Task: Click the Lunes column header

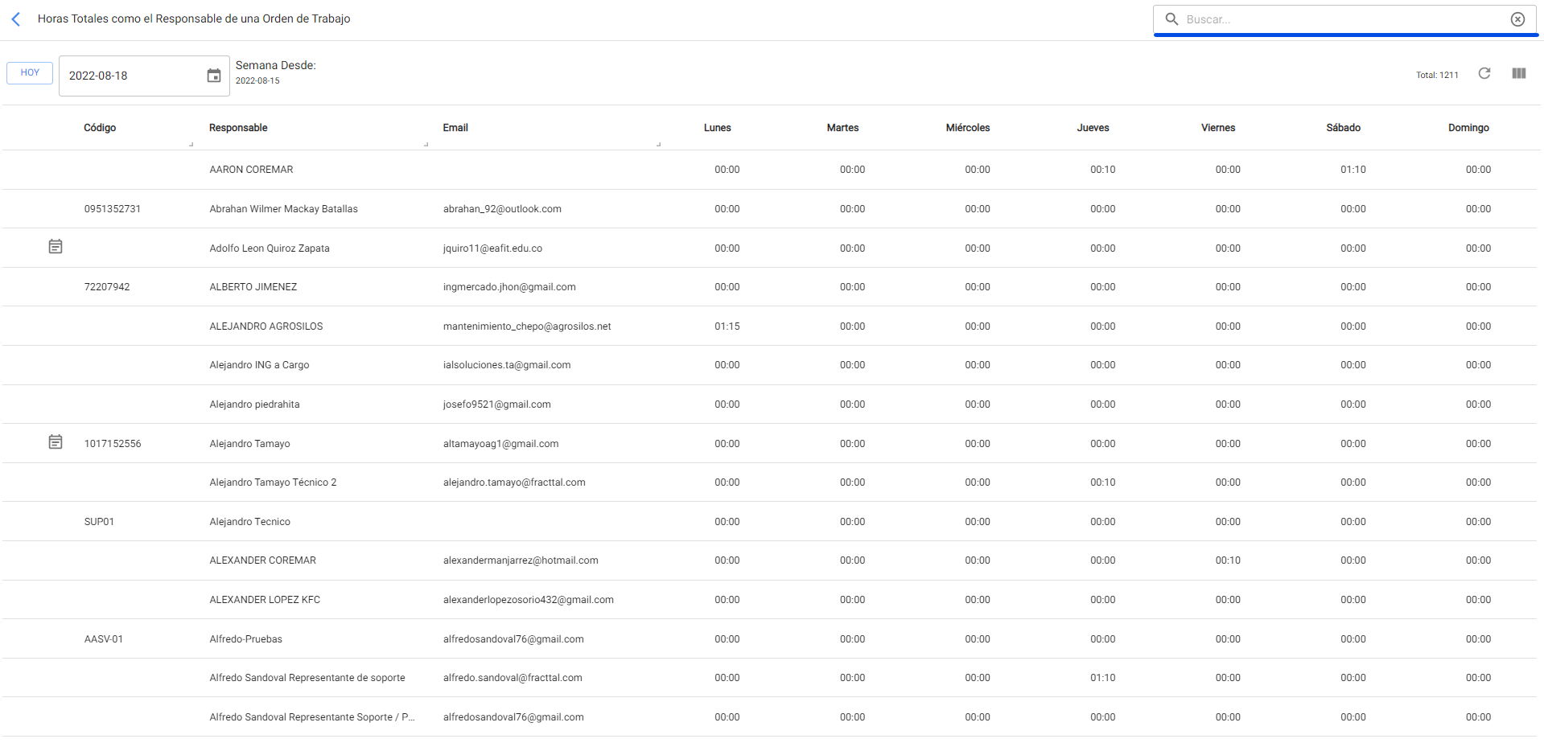Action: (x=717, y=128)
